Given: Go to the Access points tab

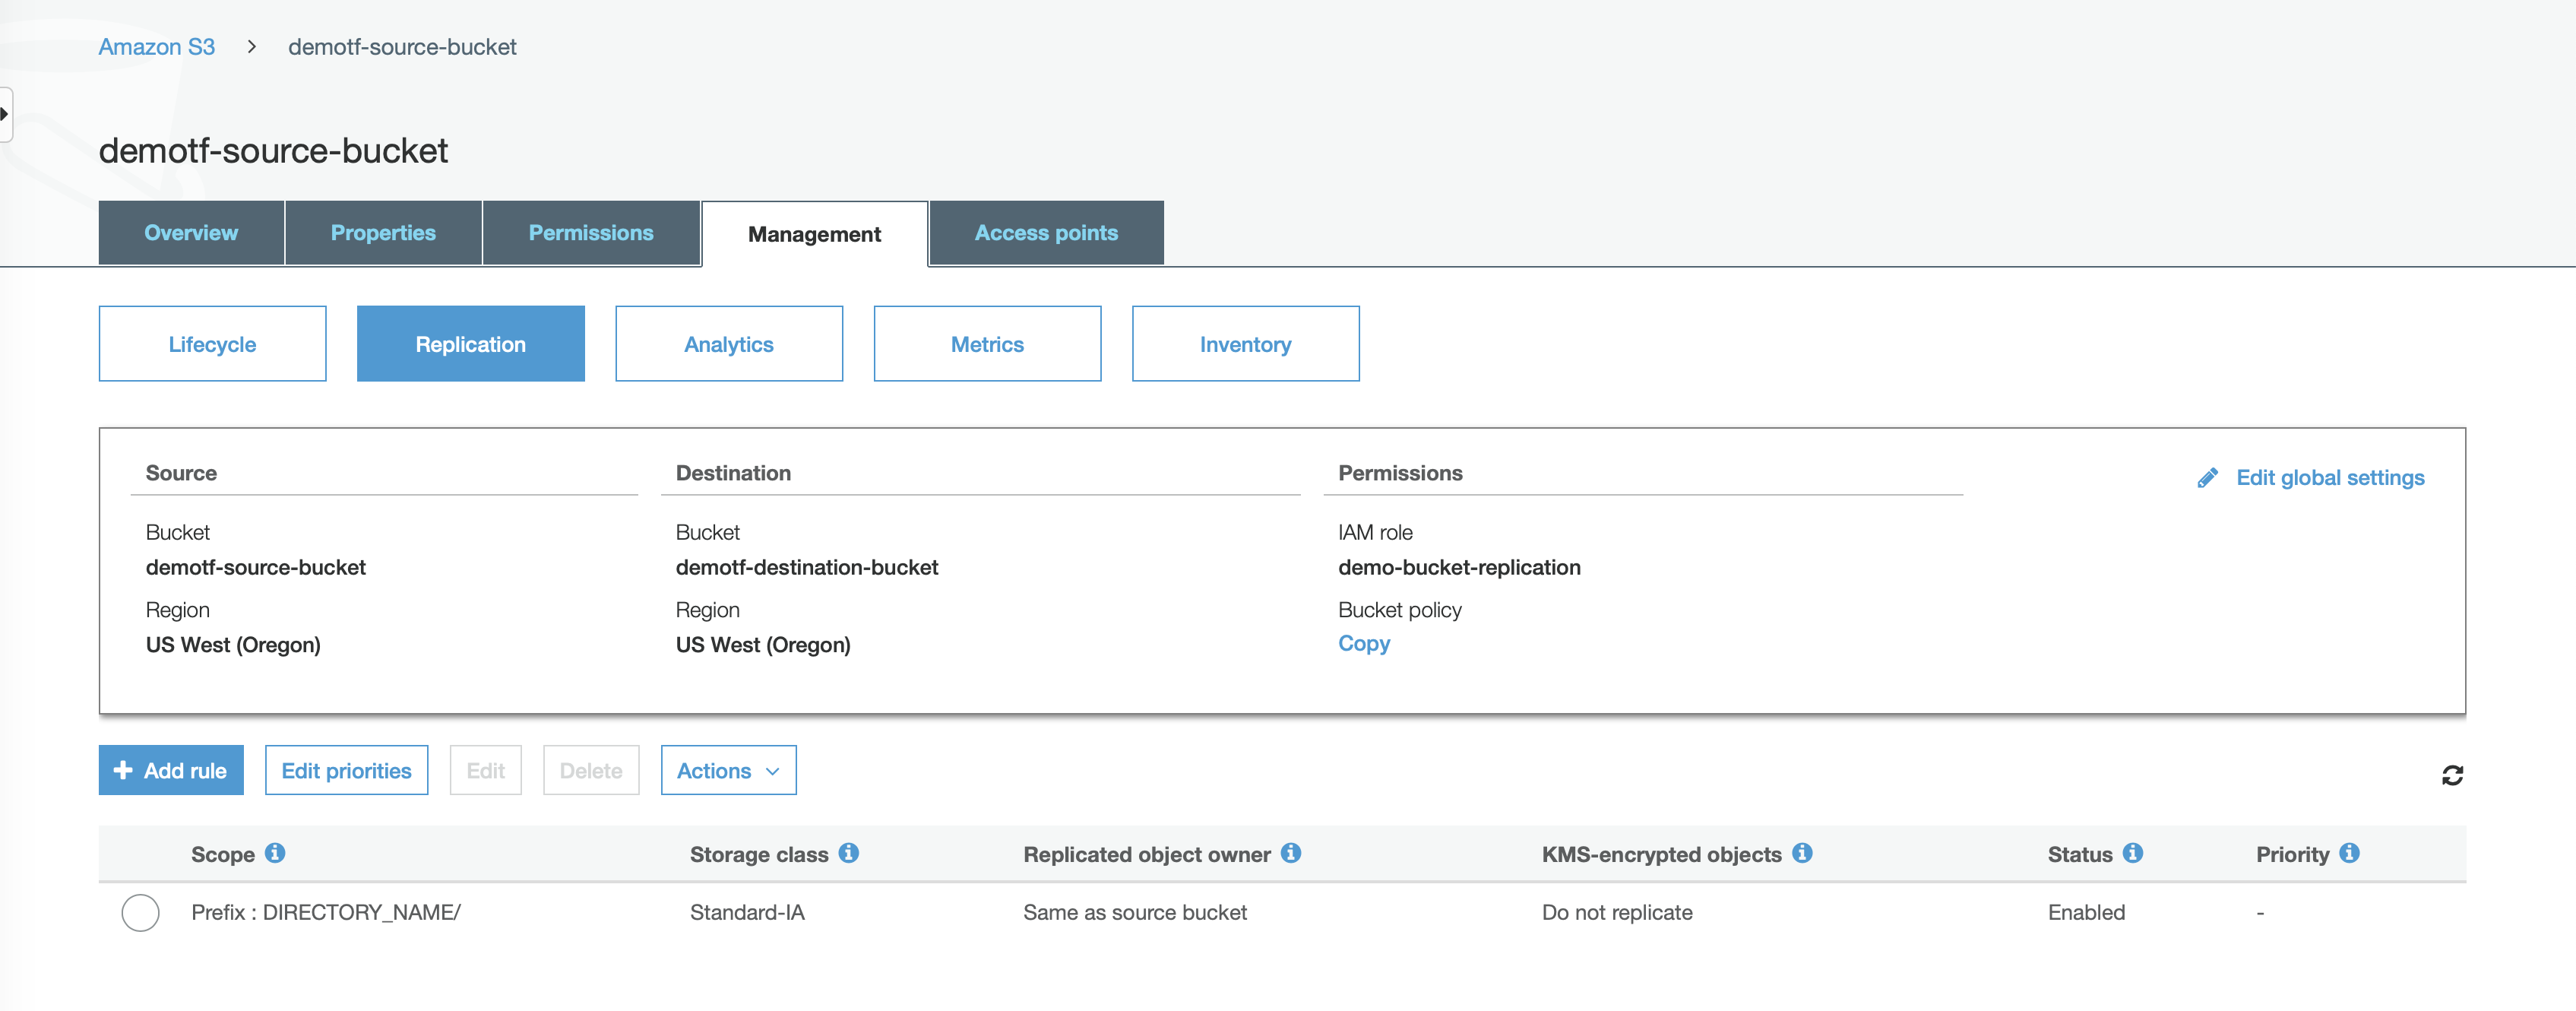Looking at the screenshot, I should [1046, 233].
